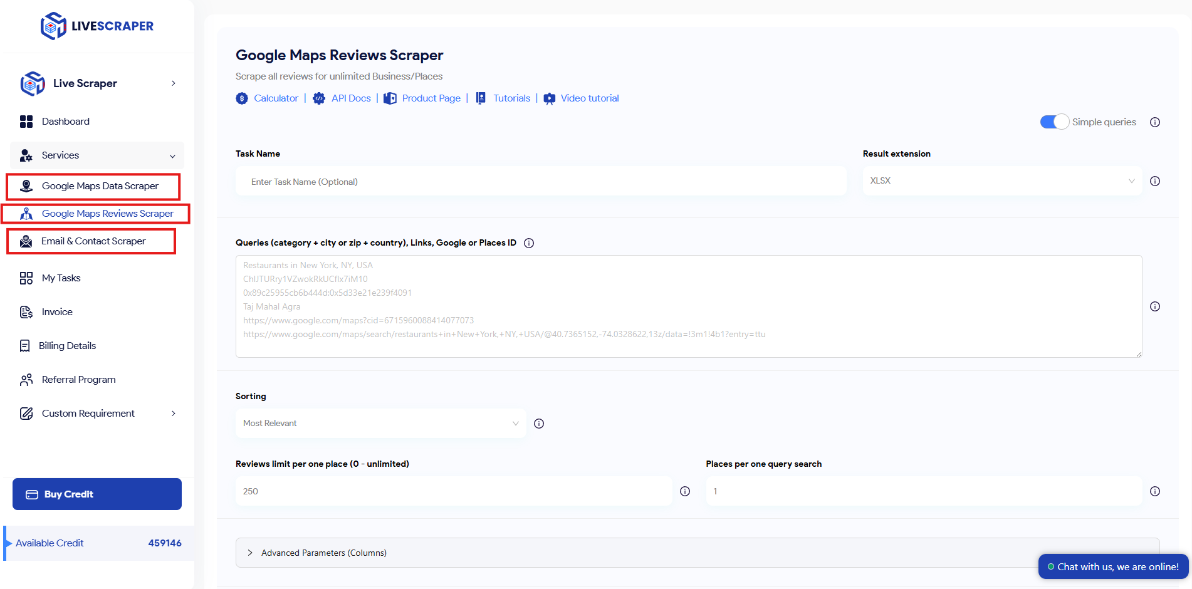Click info icon beside Sorting dropdown

coord(539,424)
